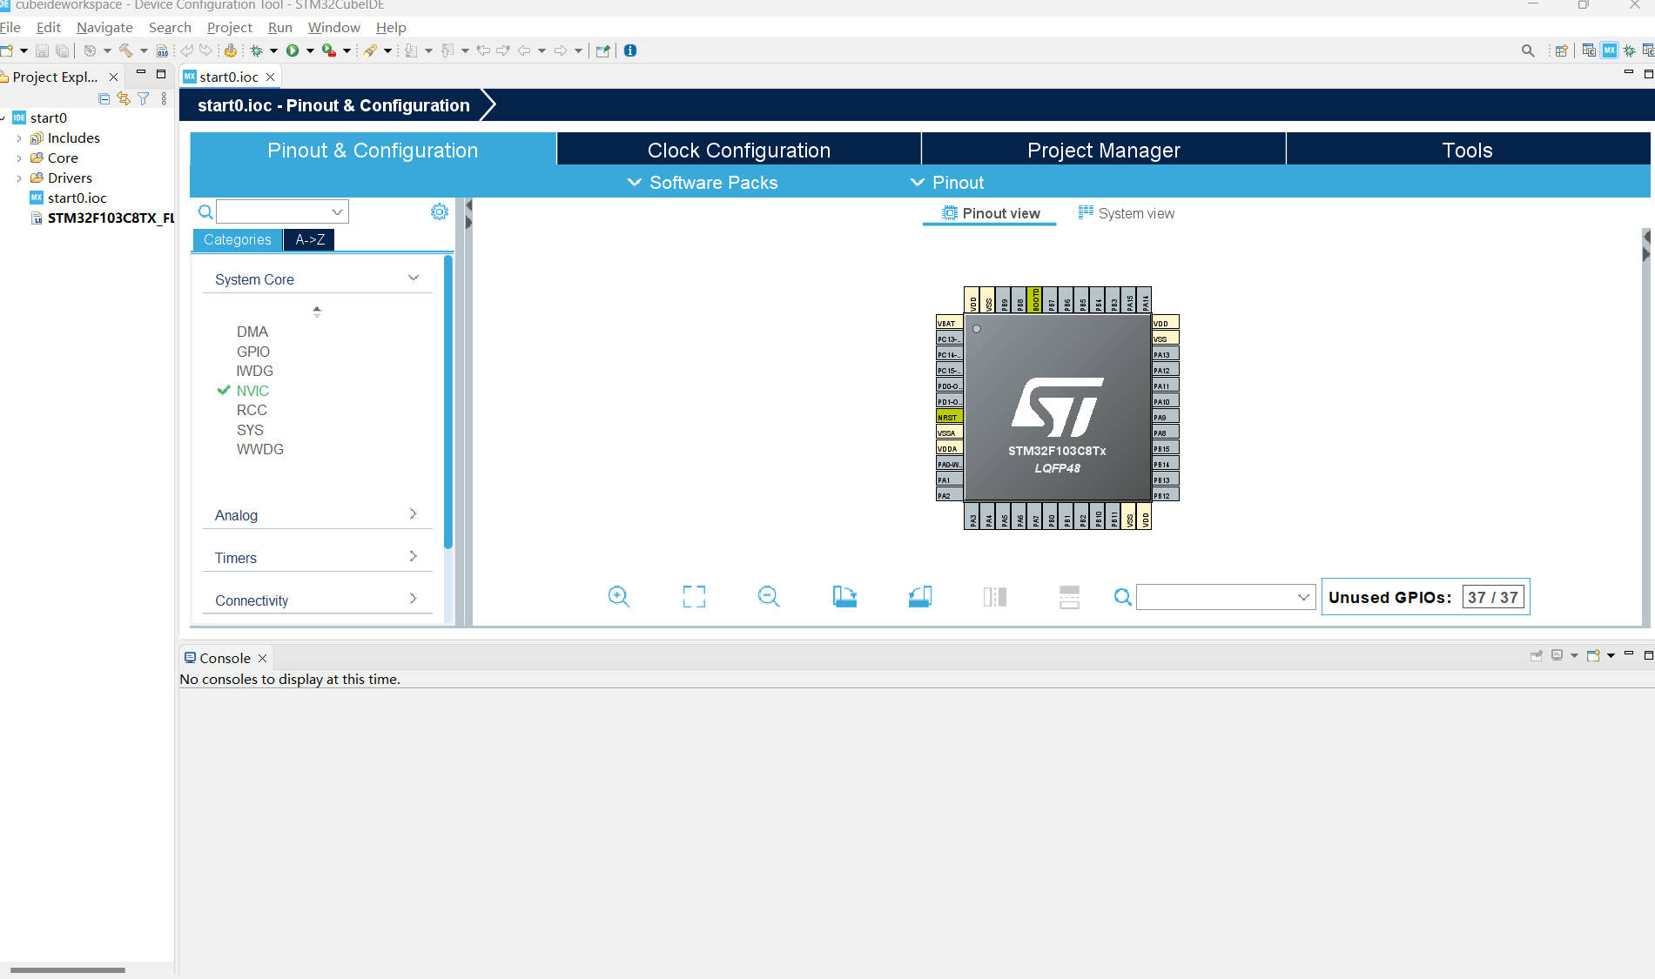The width and height of the screenshot is (1655, 979).
Task: Open the Pinout dropdown menu
Action: pyautogui.click(x=946, y=183)
